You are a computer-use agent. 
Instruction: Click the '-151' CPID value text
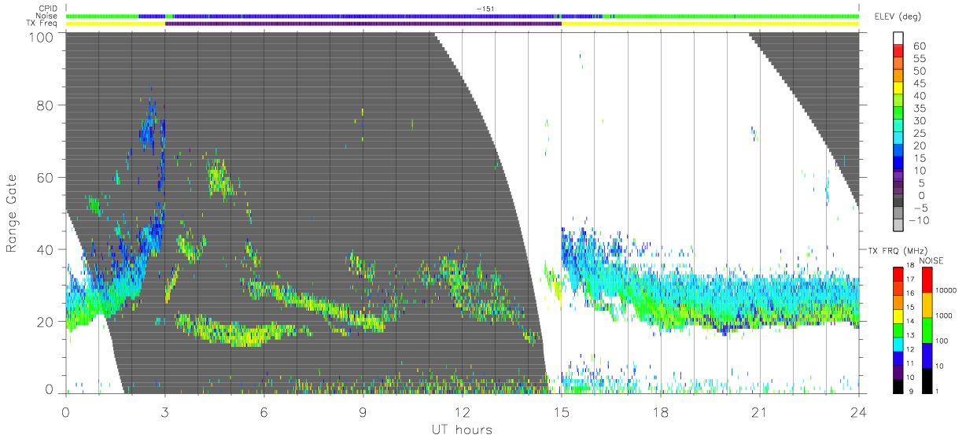[485, 9]
